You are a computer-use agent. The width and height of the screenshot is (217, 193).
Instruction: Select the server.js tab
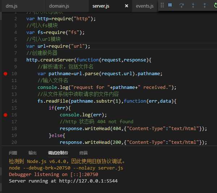tap(101, 6)
